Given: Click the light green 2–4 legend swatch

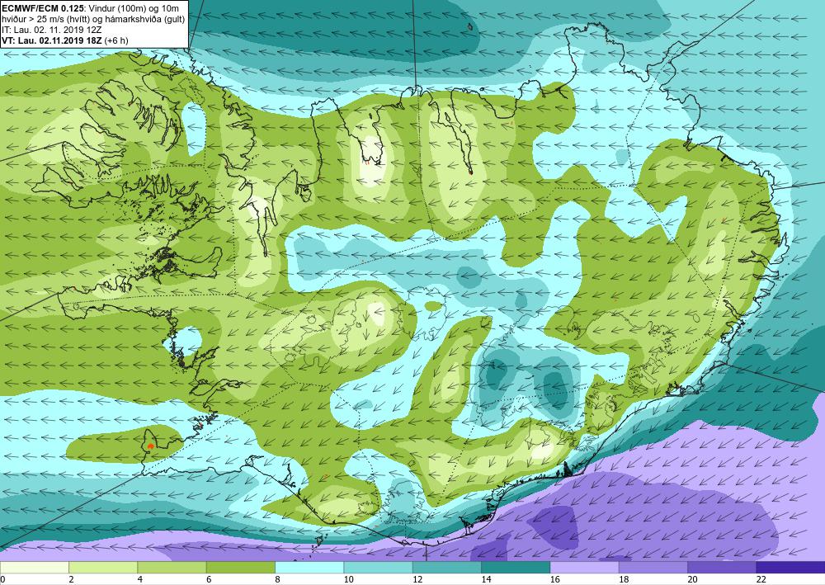Looking at the screenshot, I should click(103, 568).
